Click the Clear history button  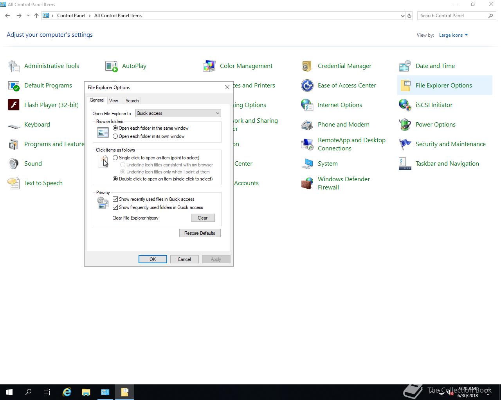click(203, 218)
